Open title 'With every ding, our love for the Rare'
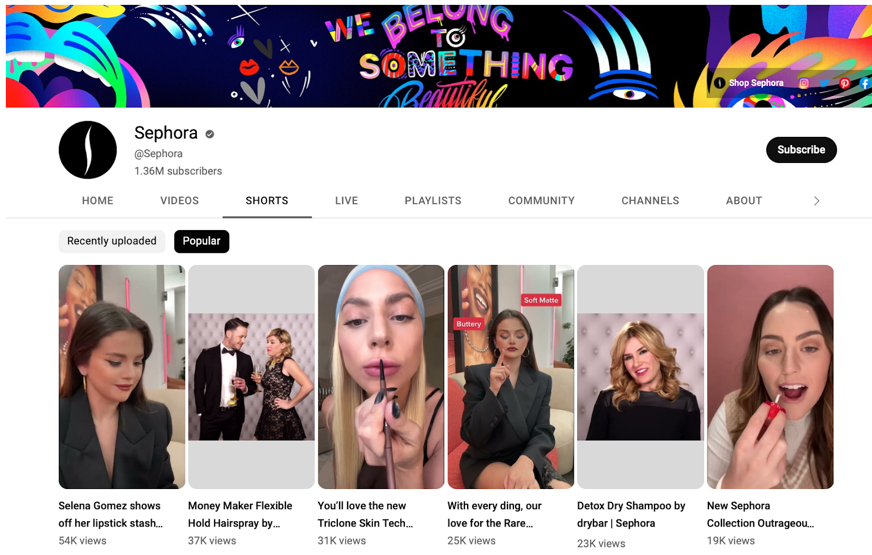Image resolution: width=872 pixels, height=555 pixels. click(495, 515)
